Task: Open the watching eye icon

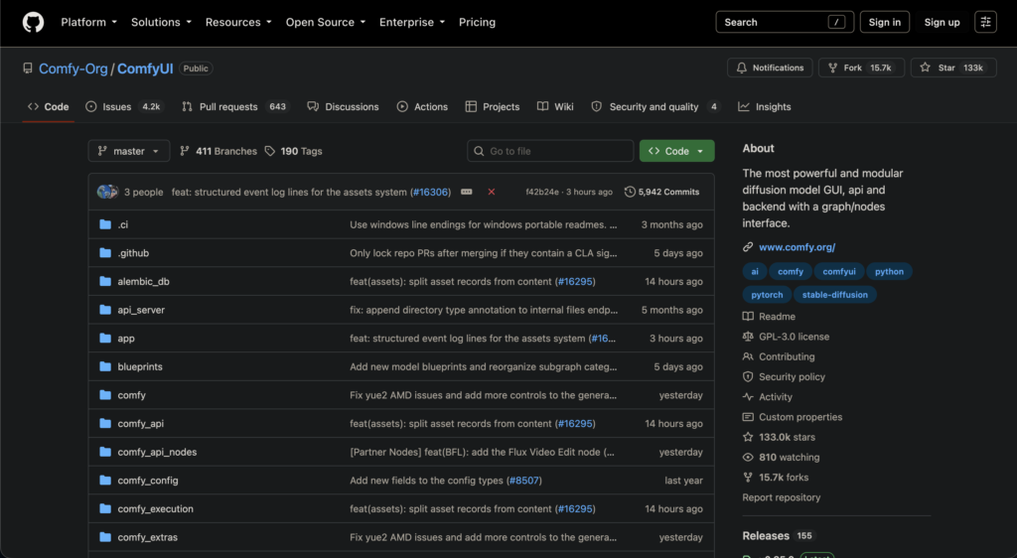Action: tap(748, 457)
